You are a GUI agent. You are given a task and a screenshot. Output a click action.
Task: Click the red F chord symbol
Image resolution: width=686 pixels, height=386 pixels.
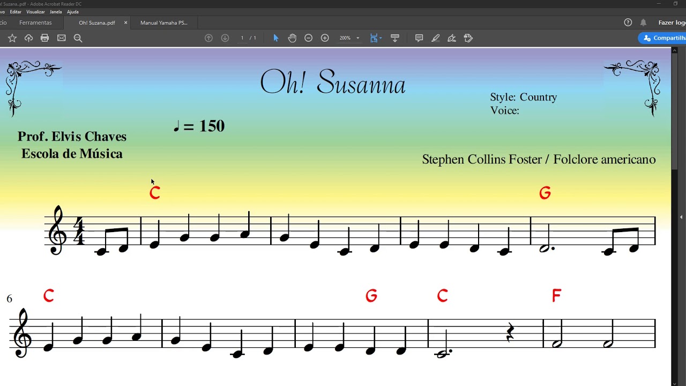pyautogui.click(x=556, y=295)
